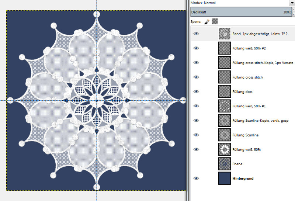Show the hidden 'Ebene' layer
The height and width of the screenshot is (201, 295).
point(196,164)
